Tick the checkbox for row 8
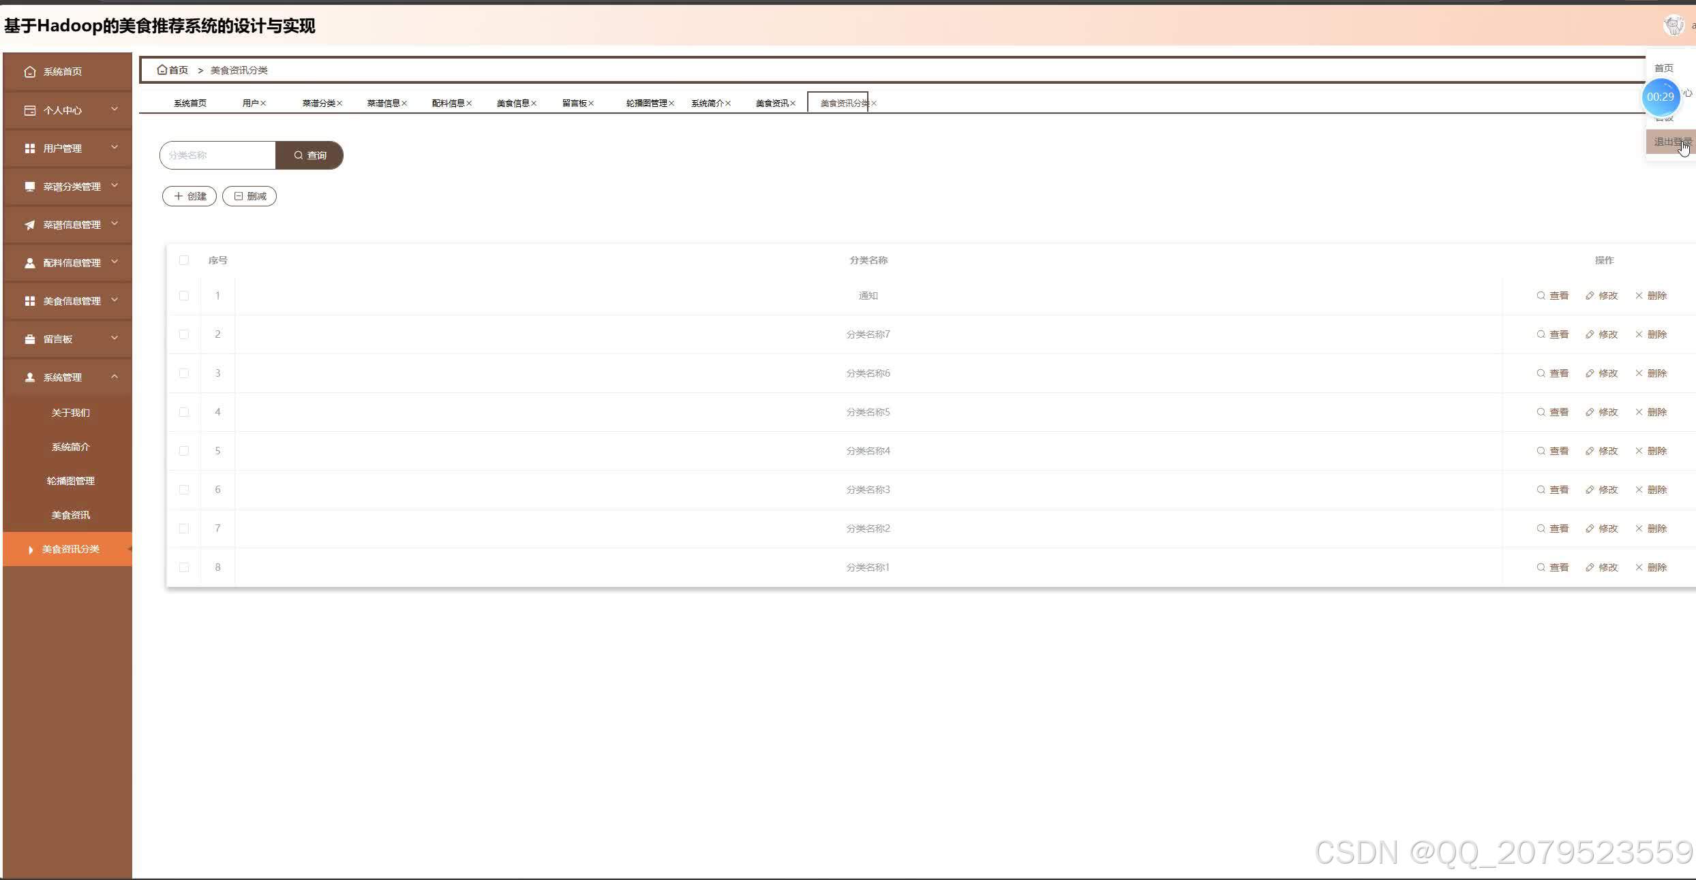 click(x=184, y=567)
